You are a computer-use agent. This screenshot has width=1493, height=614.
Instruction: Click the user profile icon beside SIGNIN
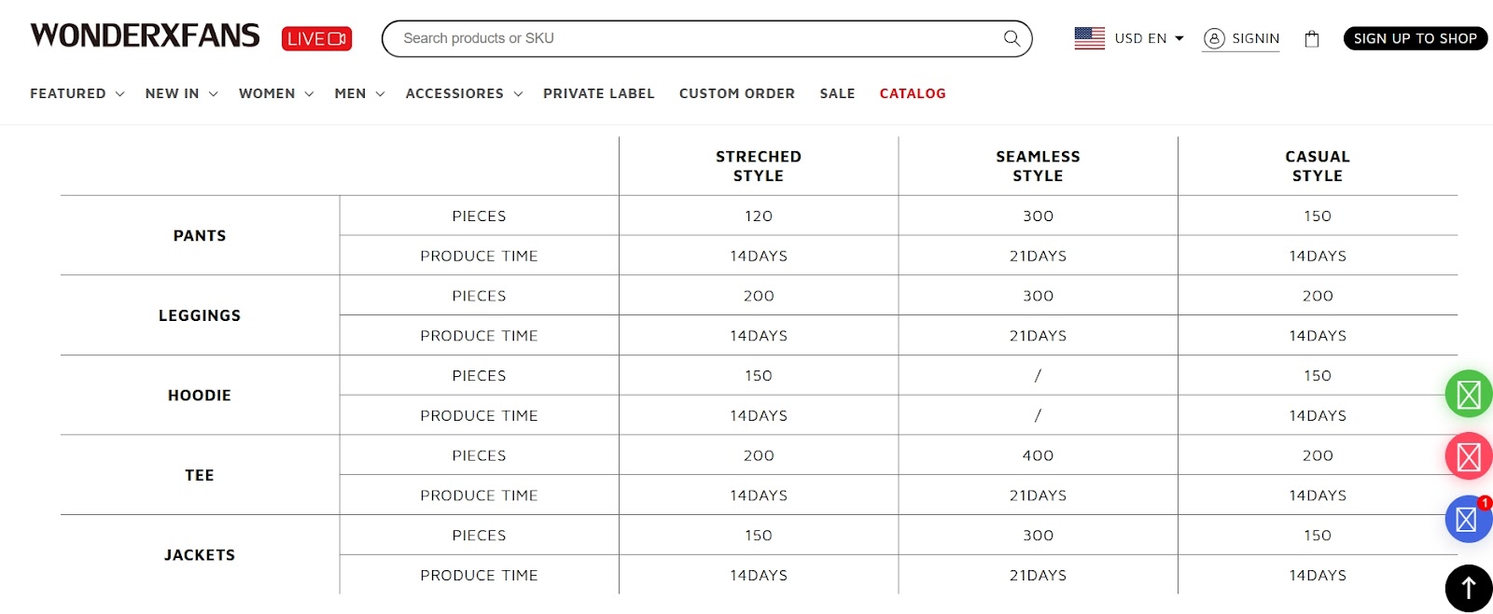(x=1214, y=38)
